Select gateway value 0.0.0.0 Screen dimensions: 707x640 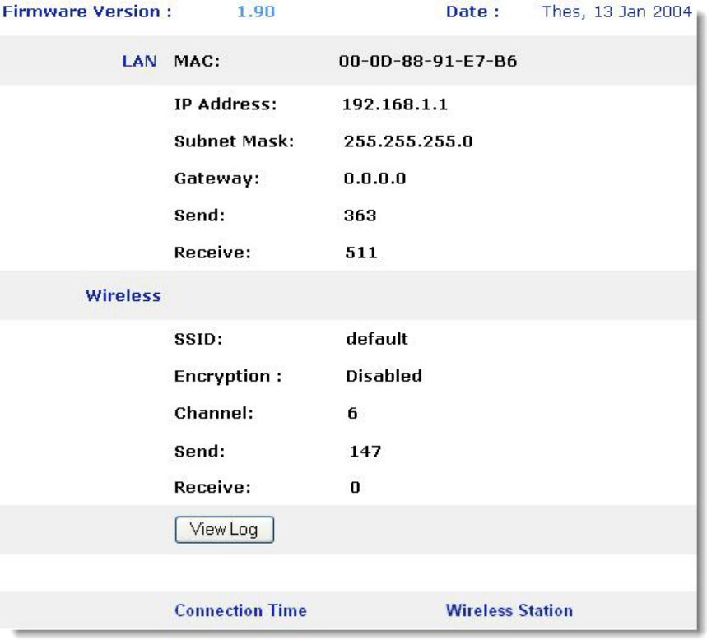click(374, 179)
